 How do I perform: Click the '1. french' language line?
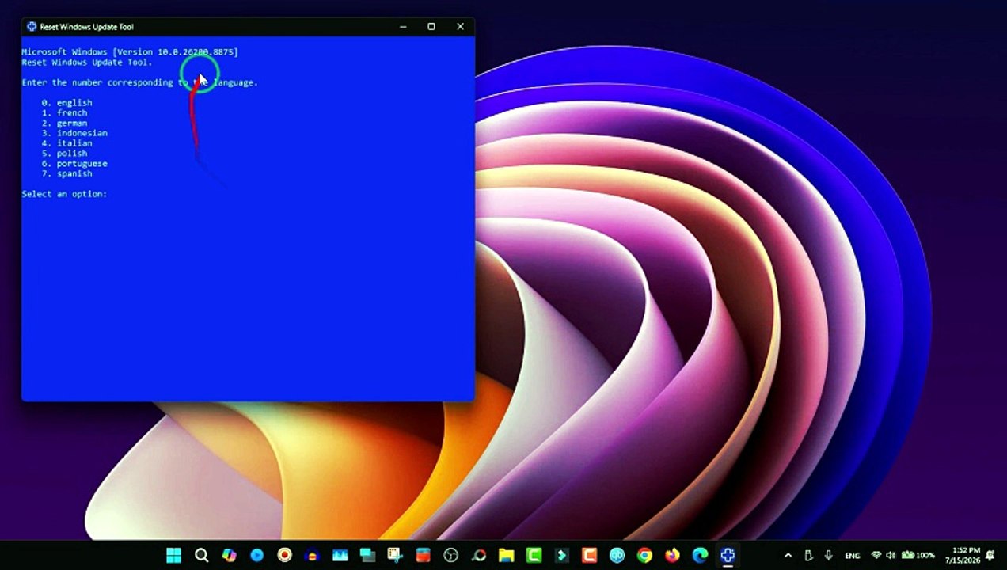[x=65, y=113]
